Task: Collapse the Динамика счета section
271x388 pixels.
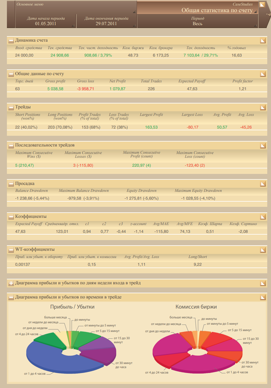Action: [11, 40]
